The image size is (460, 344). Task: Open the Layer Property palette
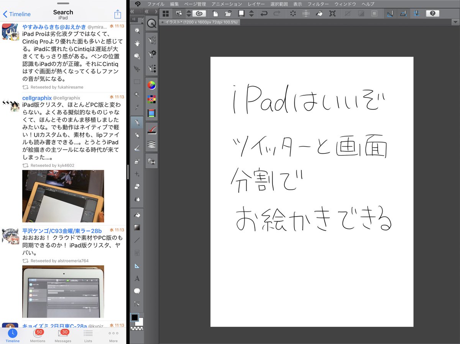(x=152, y=130)
